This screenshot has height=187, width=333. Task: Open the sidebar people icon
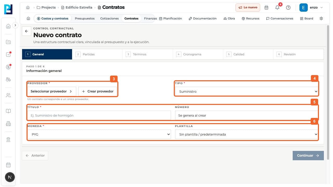pos(8,95)
